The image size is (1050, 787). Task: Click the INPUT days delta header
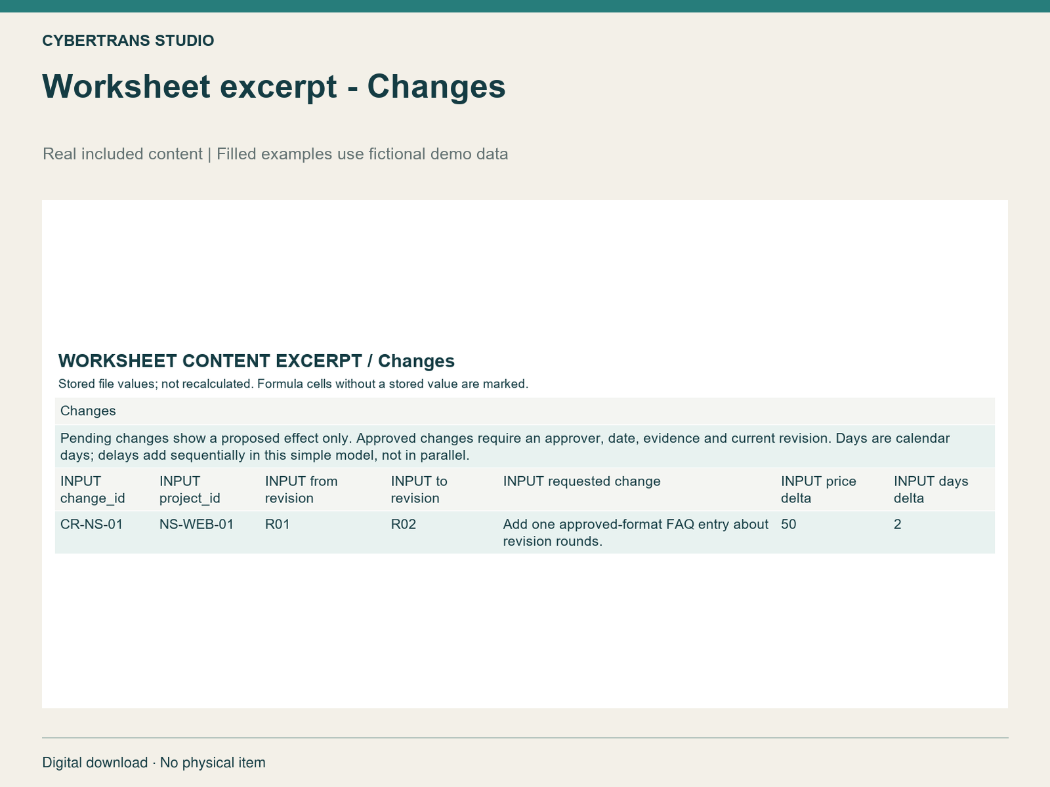click(931, 489)
